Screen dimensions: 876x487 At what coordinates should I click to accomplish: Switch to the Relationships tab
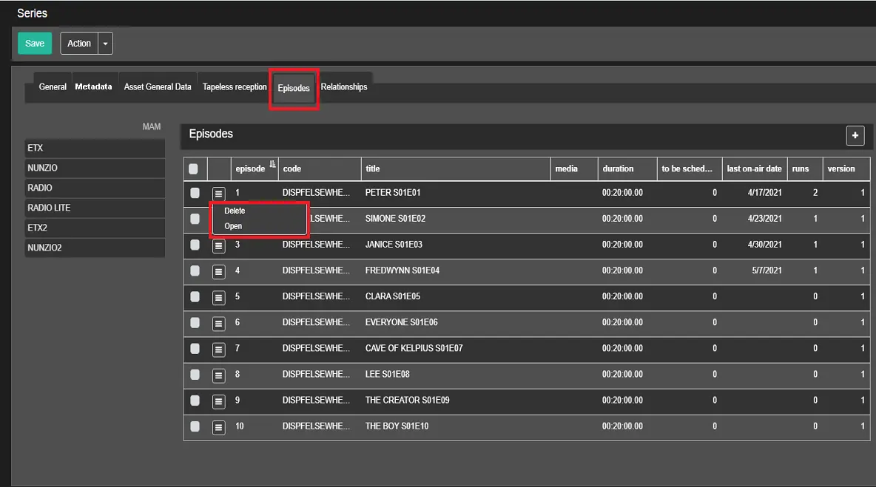click(x=344, y=87)
